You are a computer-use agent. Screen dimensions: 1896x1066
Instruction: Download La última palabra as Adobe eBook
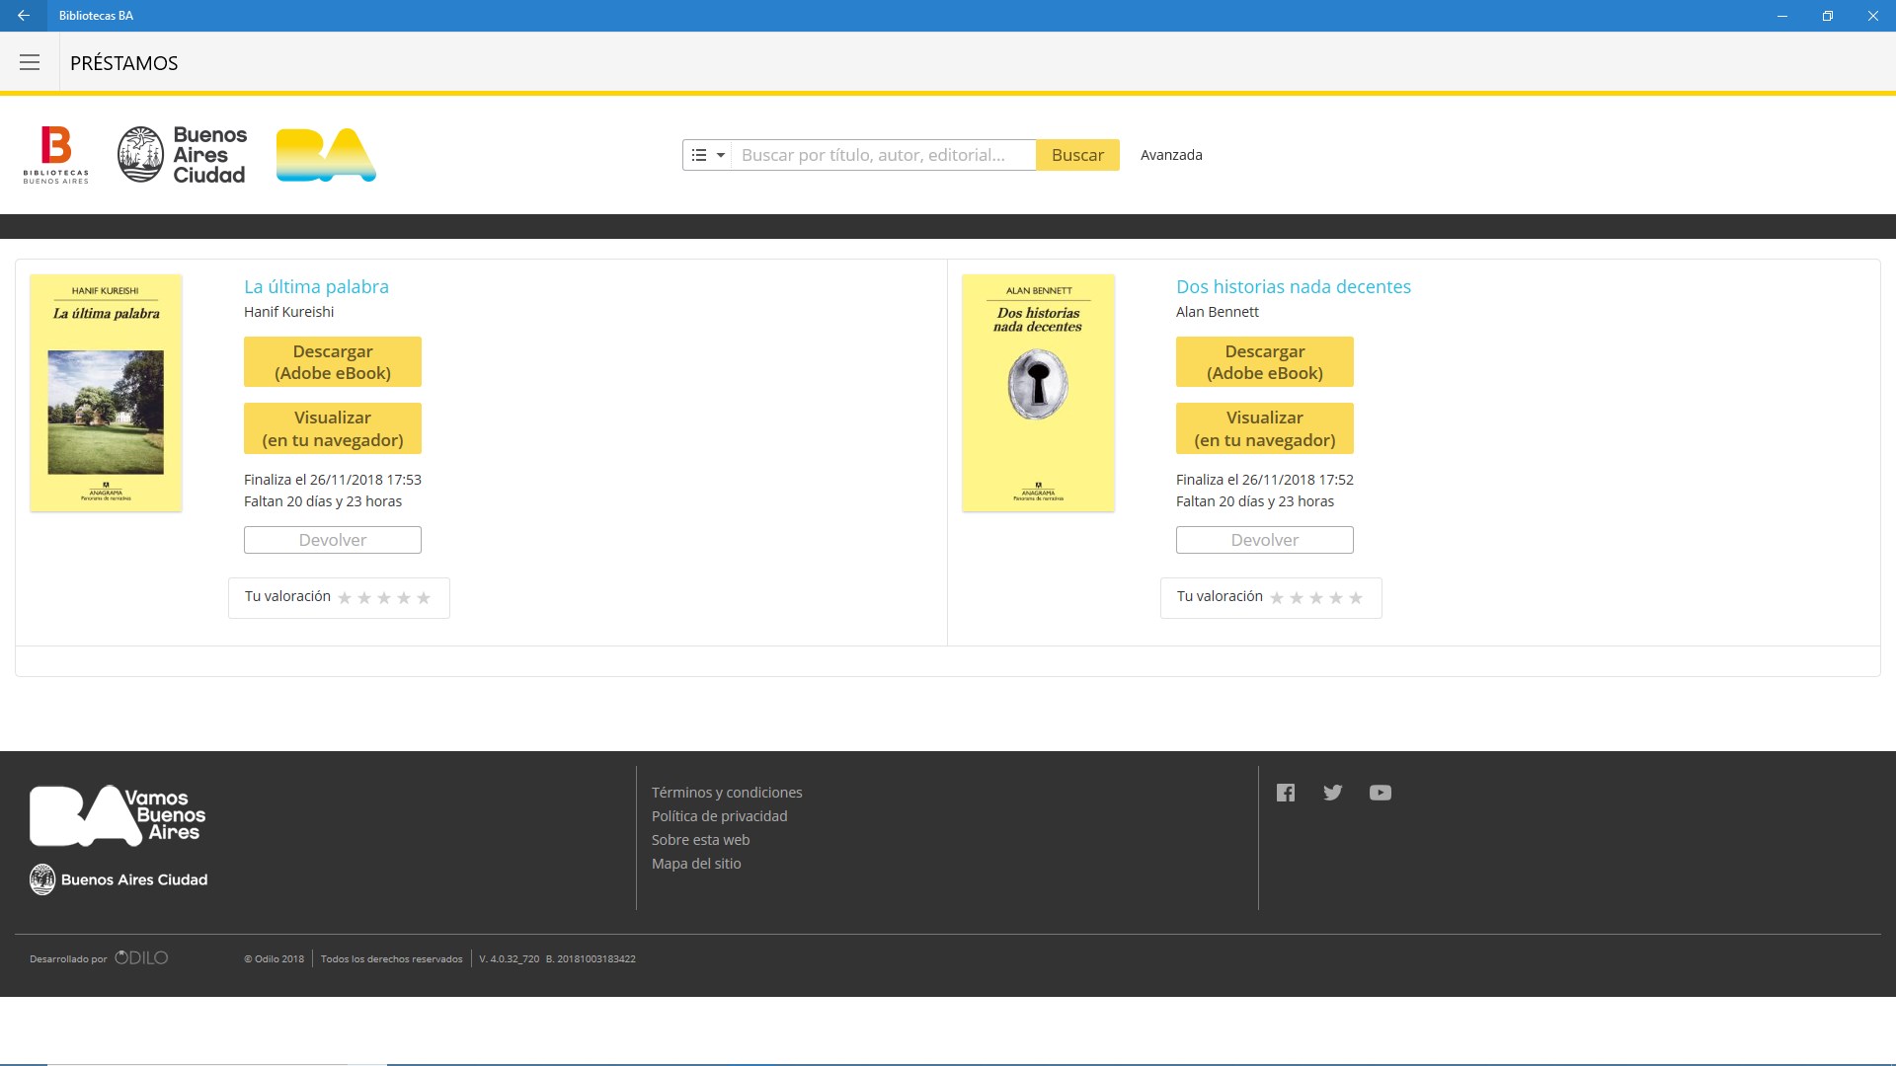[x=333, y=362]
